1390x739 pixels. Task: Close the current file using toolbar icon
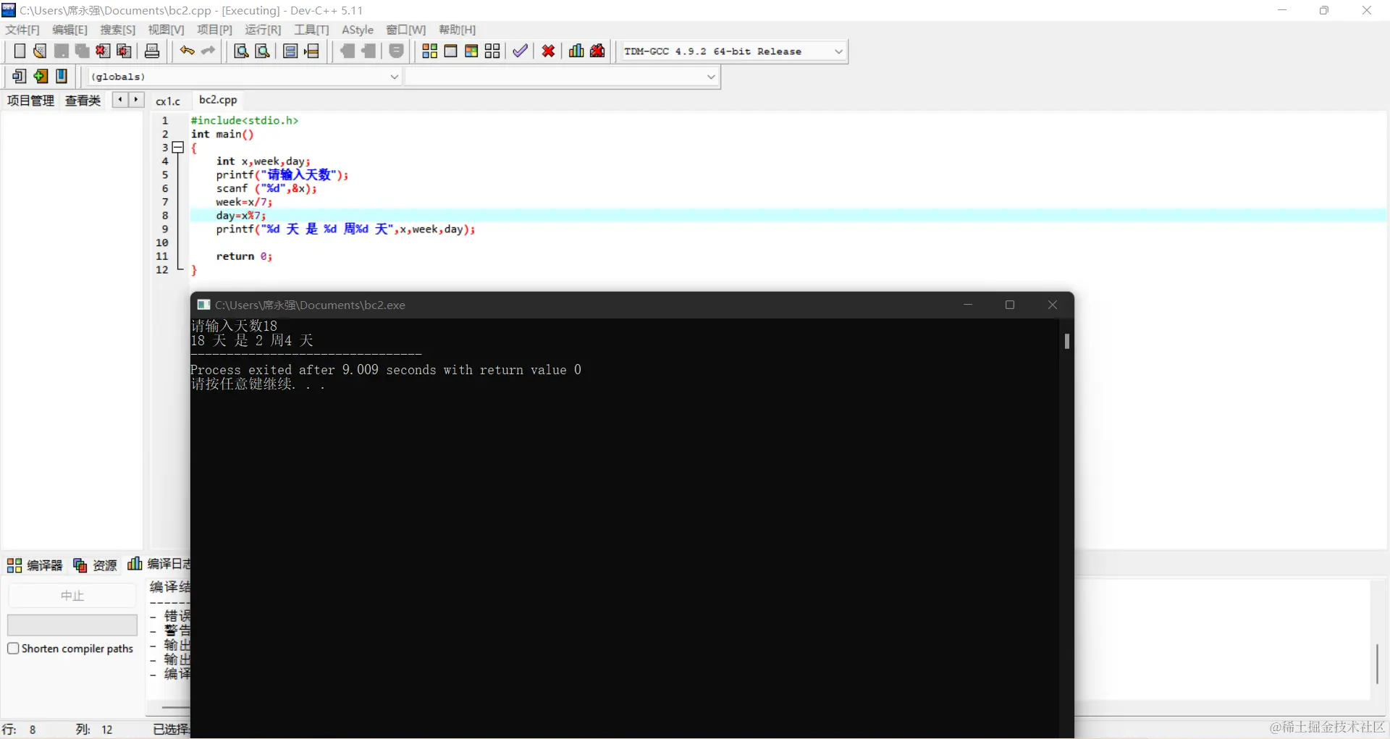point(104,51)
